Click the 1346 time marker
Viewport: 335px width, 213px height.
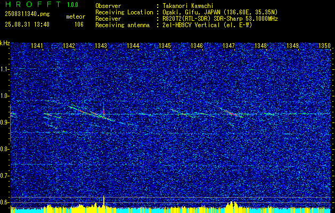pos(197,45)
